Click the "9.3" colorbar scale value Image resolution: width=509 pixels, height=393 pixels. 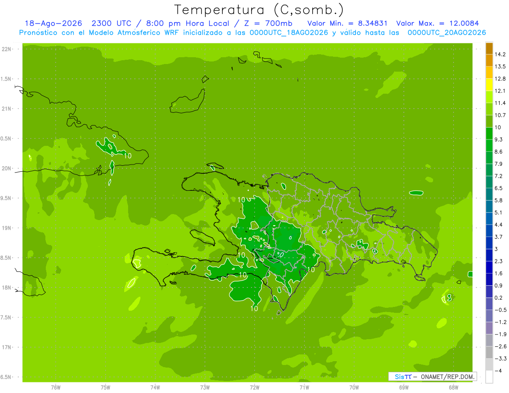(x=499, y=139)
